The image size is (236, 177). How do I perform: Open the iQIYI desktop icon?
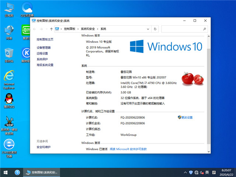click(26, 32)
